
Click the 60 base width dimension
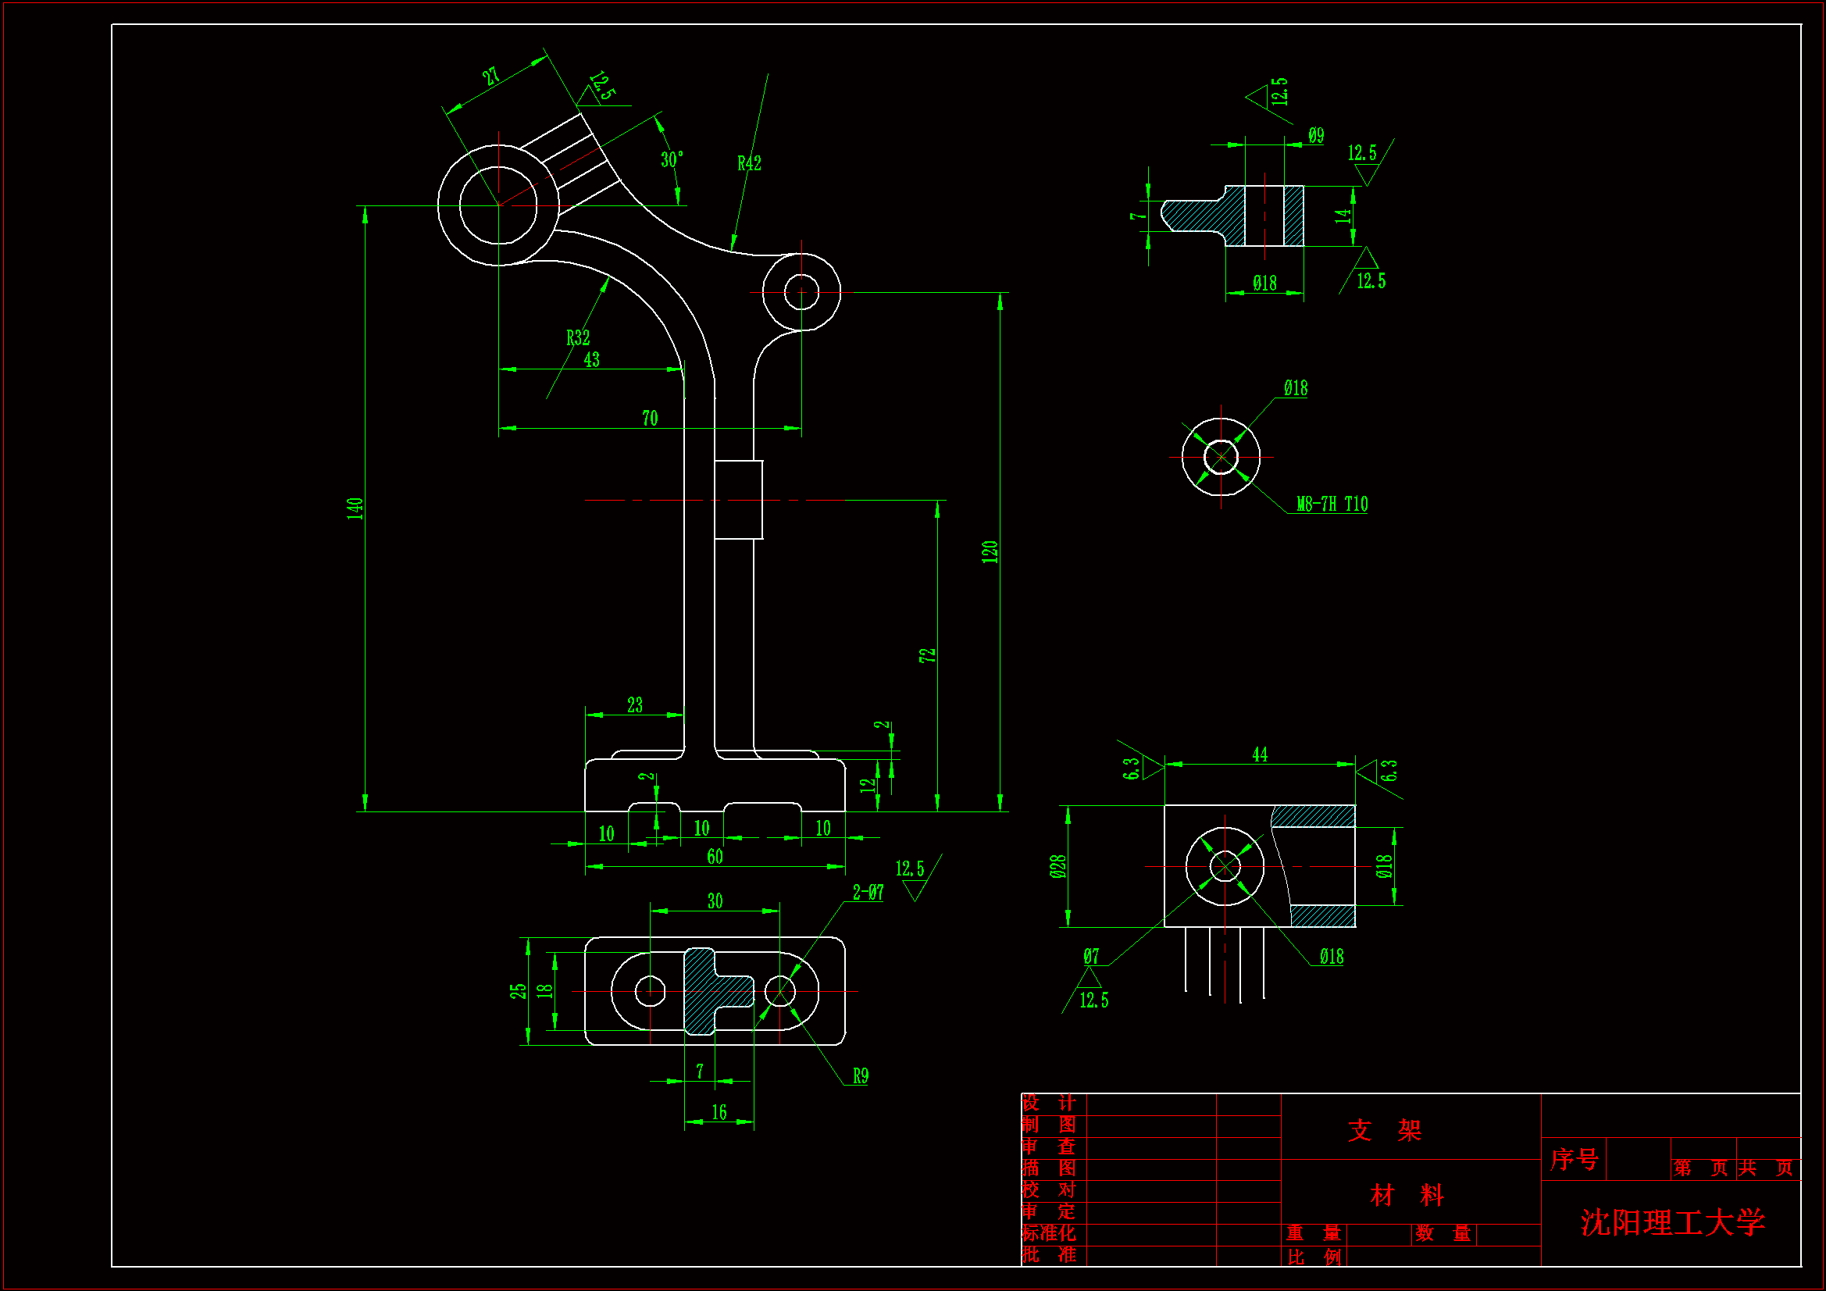point(714,856)
